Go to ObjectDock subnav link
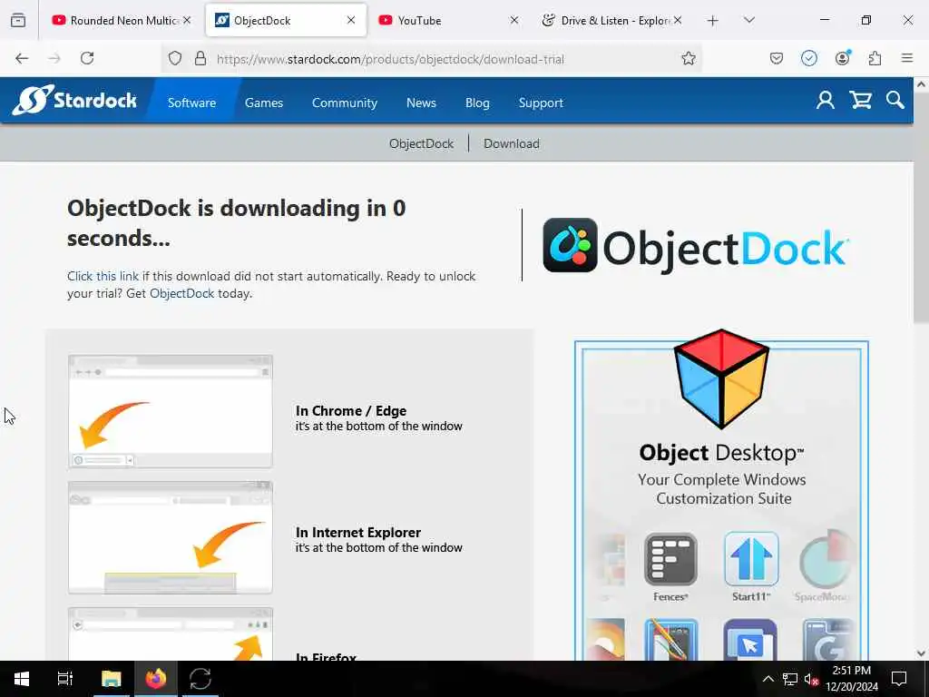 coord(421,143)
